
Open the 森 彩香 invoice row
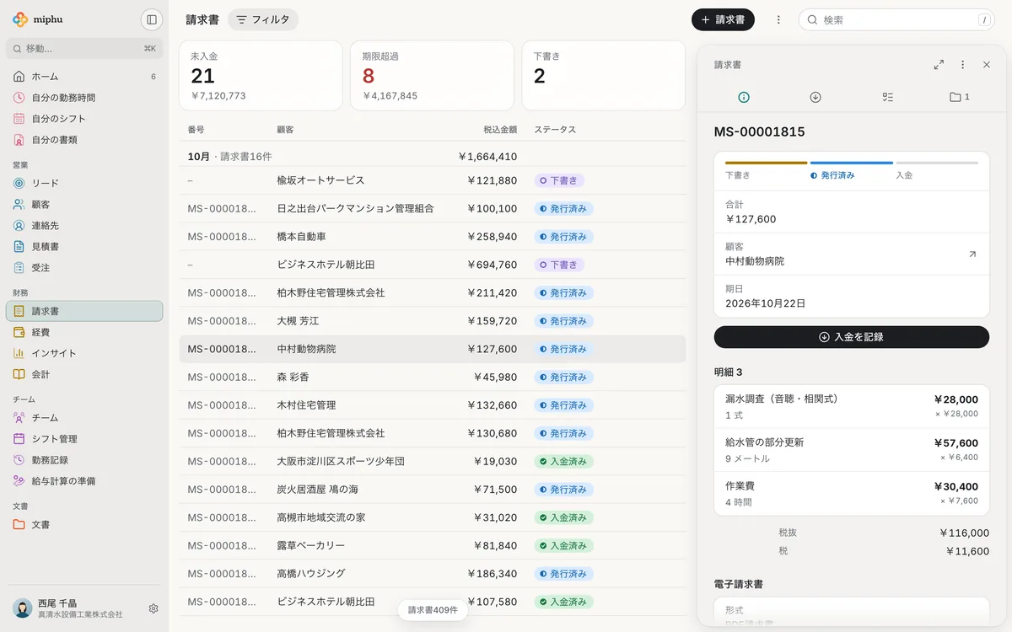pyautogui.click(x=432, y=377)
